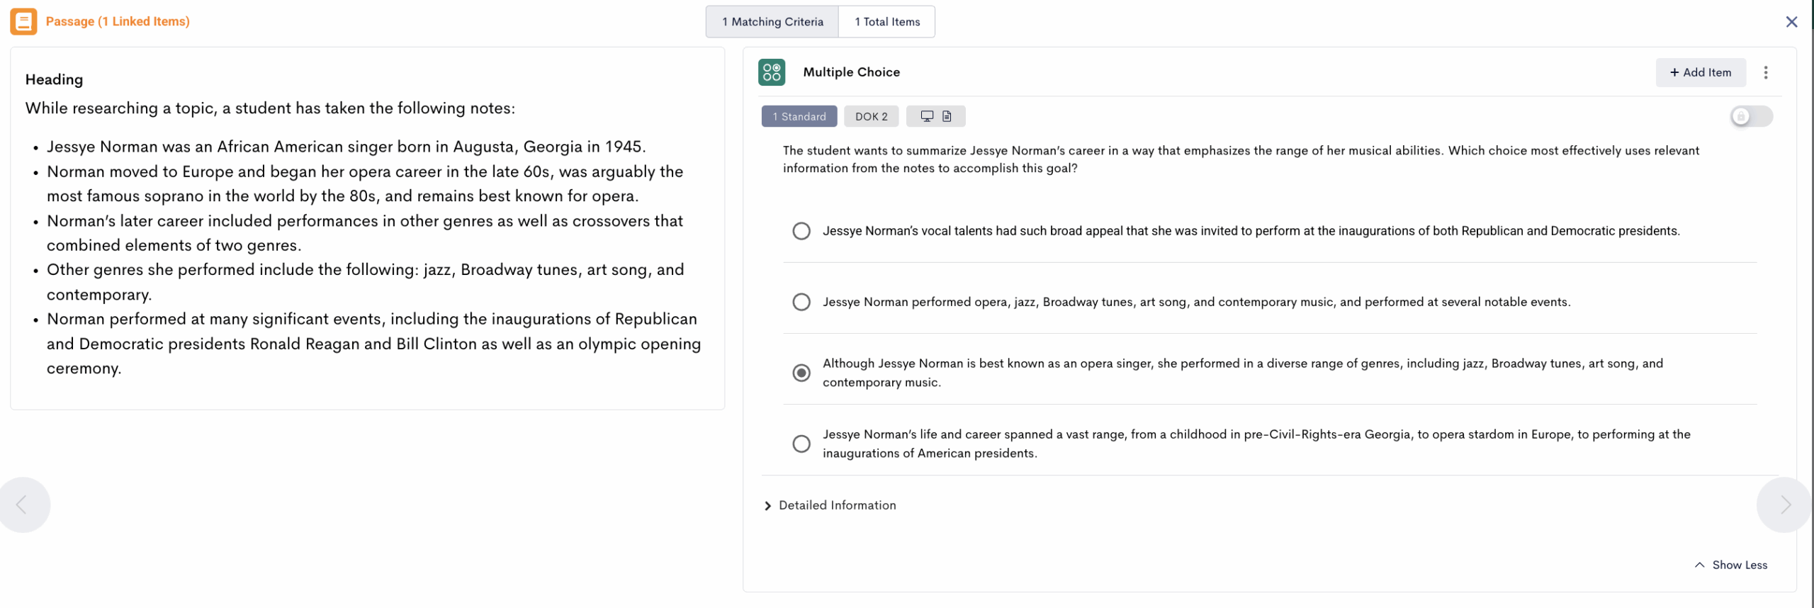Click the DOK 2 badge
Viewport: 1814px width, 608px height.
click(x=871, y=116)
